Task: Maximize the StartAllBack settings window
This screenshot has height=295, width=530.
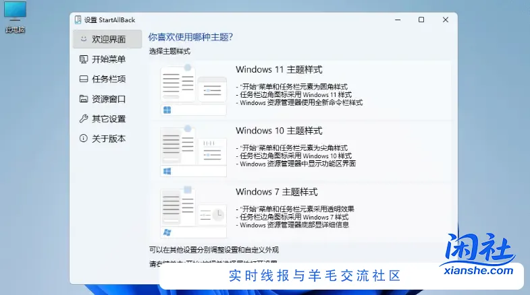Action: coord(421,20)
